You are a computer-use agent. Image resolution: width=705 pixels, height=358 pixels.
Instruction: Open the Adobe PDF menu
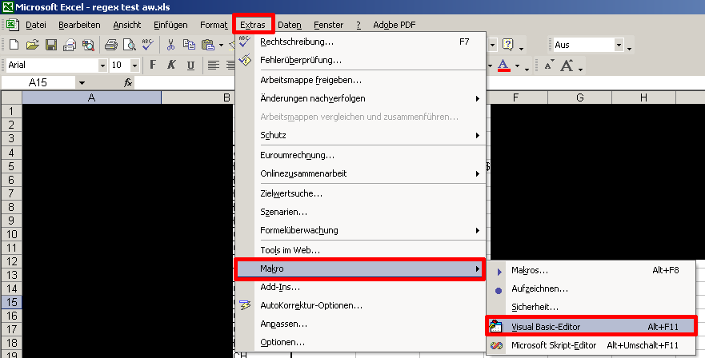point(395,25)
